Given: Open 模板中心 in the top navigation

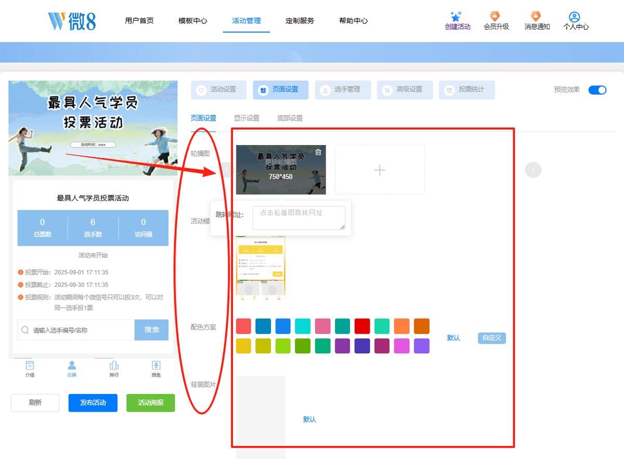Looking at the screenshot, I should pos(192,21).
